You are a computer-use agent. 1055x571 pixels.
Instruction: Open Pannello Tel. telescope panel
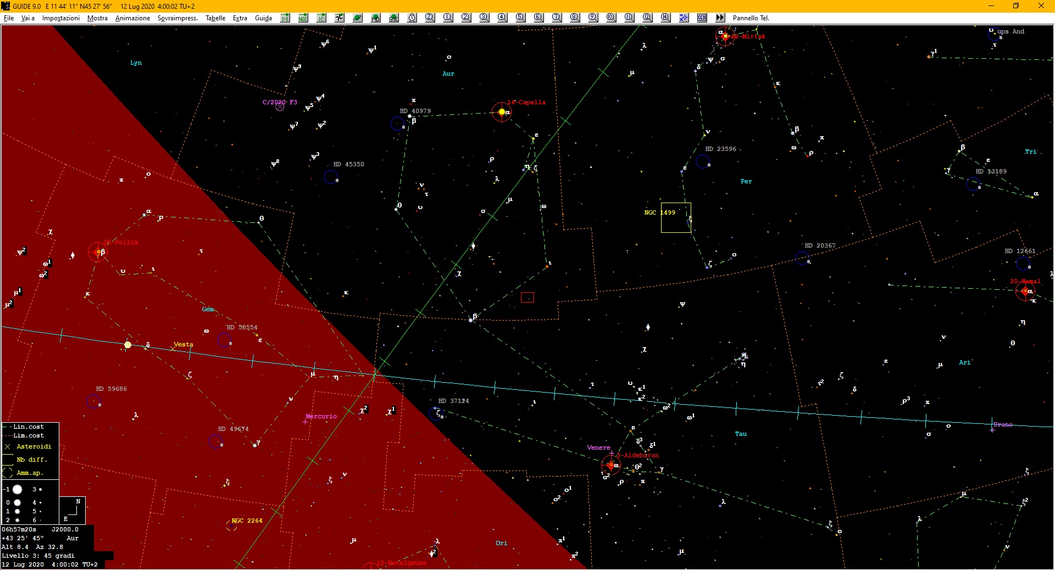(x=751, y=18)
